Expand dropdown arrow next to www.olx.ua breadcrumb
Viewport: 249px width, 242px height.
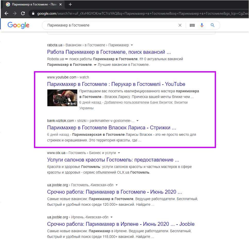pyautogui.click(x=119, y=153)
